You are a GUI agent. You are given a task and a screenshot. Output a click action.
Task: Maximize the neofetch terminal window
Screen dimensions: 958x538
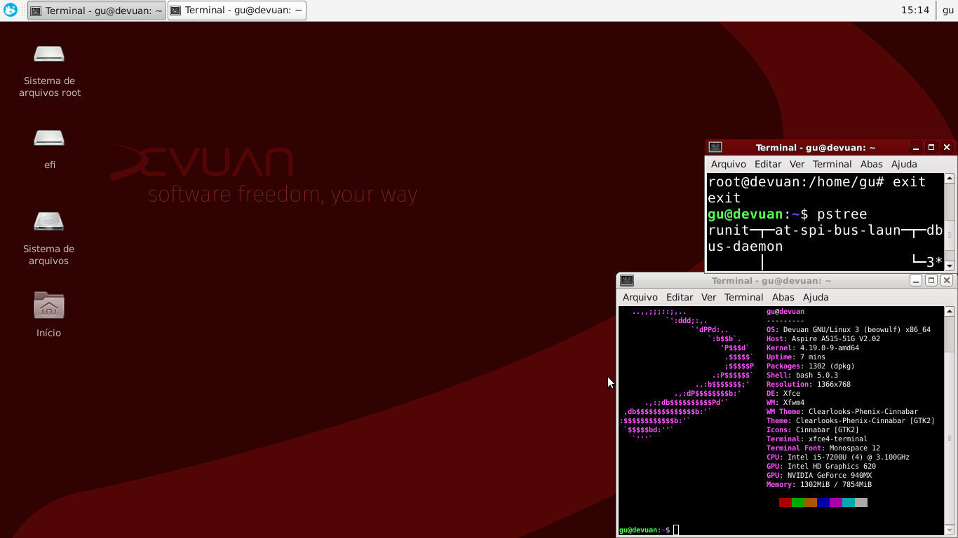(931, 280)
